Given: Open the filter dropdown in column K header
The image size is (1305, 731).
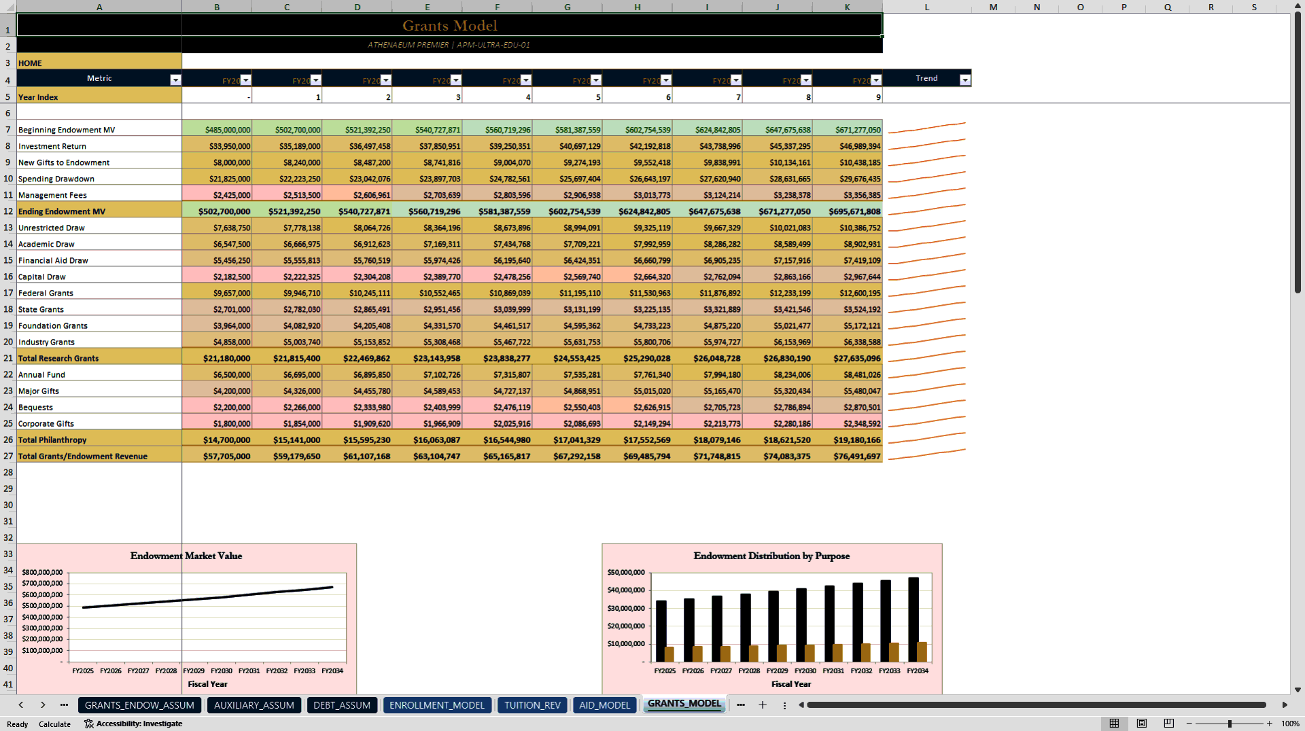Looking at the screenshot, I should [x=876, y=80].
